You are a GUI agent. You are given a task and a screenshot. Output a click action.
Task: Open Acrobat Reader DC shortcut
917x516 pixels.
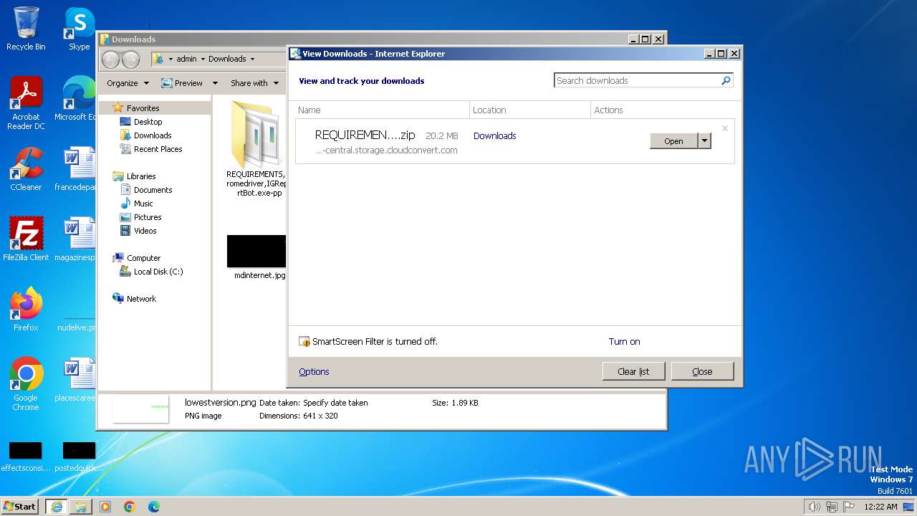pyautogui.click(x=26, y=103)
